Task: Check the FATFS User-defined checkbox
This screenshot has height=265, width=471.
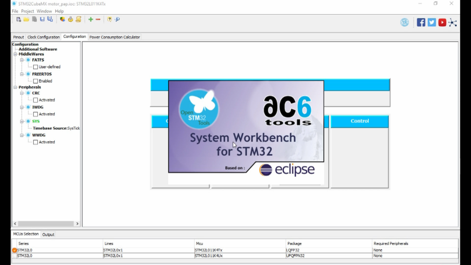Action: (35, 67)
